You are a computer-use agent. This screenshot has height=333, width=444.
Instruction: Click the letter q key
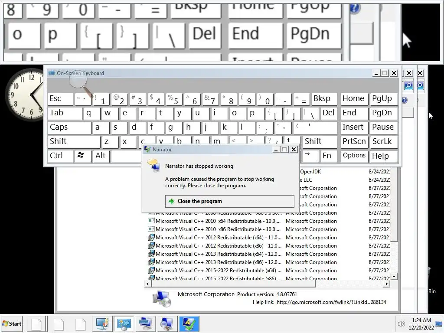coord(92,113)
